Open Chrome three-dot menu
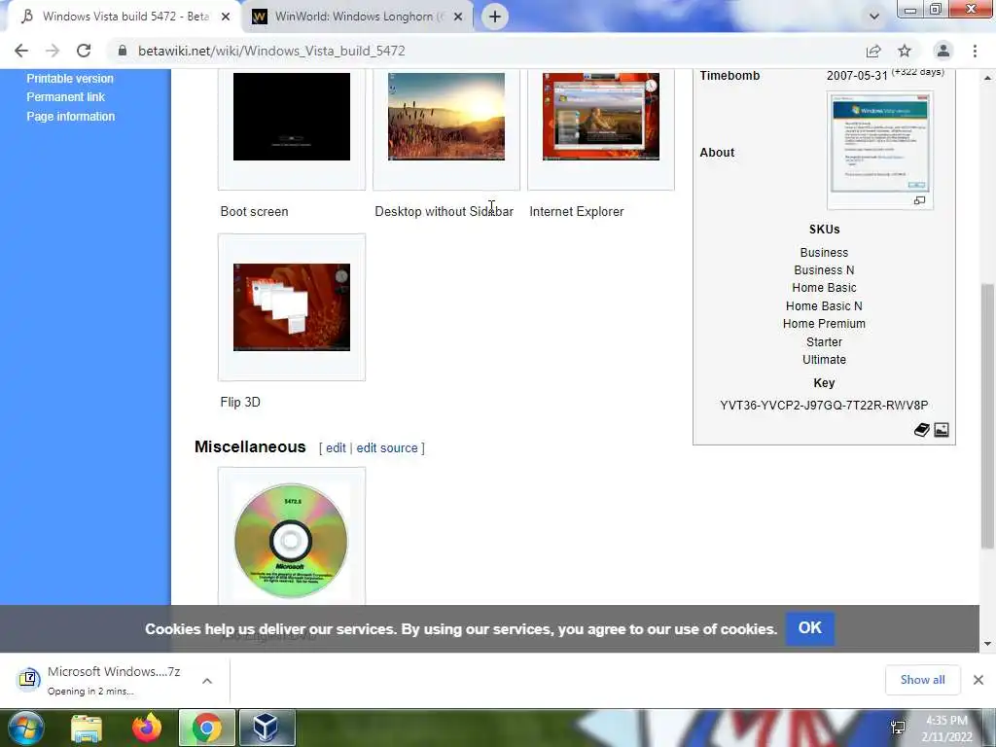 (975, 51)
